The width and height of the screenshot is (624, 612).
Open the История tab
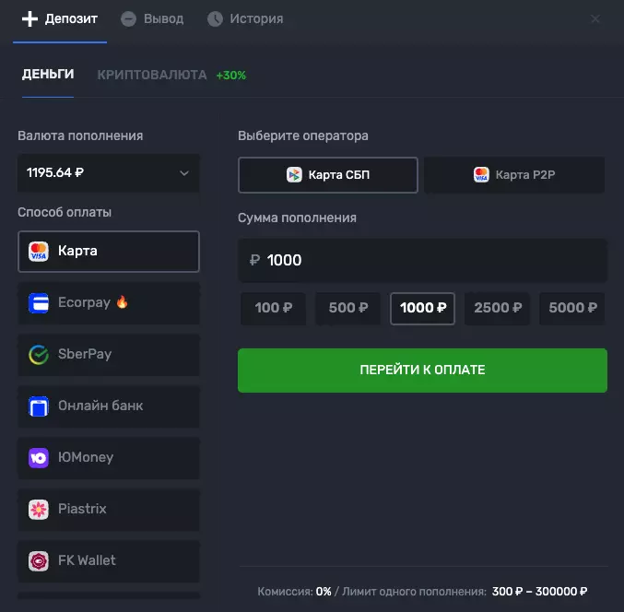coord(245,18)
